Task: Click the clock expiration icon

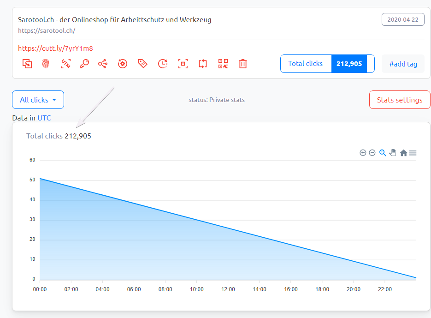Action: click(162, 64)
